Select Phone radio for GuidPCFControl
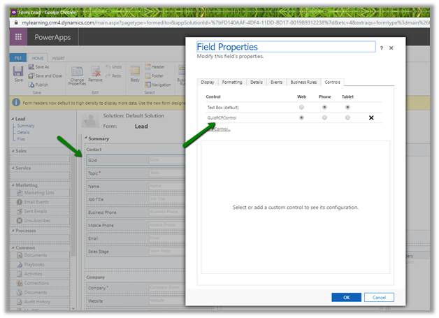 click(x=324, y=118)
